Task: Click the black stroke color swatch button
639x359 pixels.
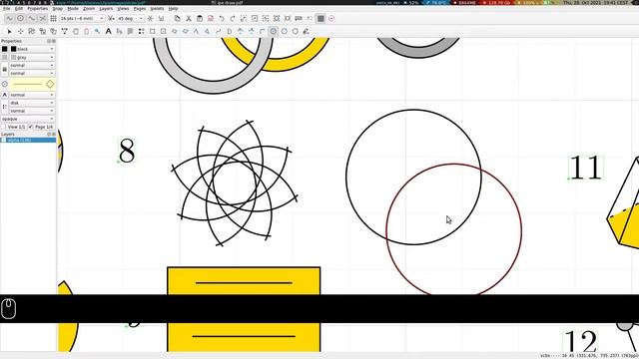Action: [x=4, y=49]
